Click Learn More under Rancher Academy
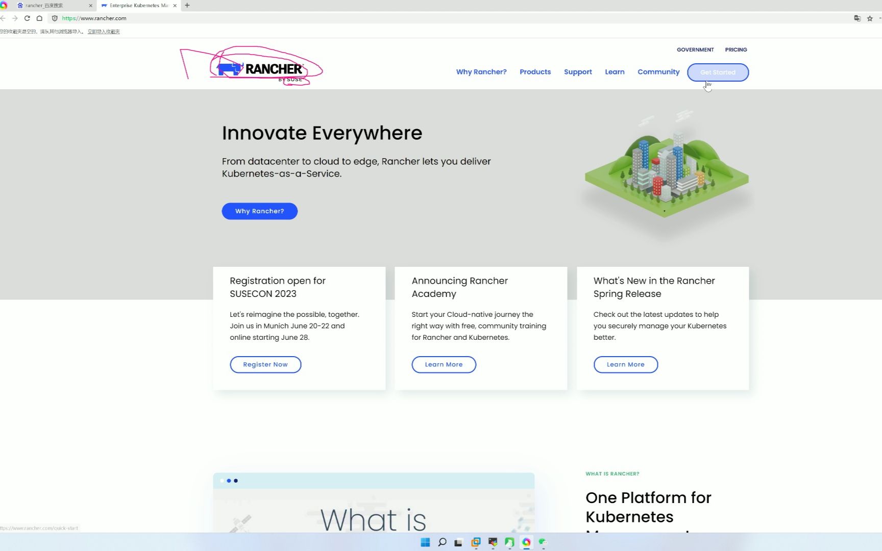Viewport: 882px width, 551px height. click(x=444, y=365)
